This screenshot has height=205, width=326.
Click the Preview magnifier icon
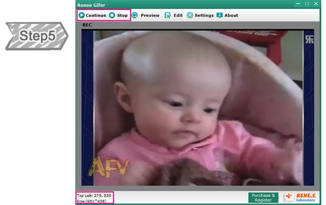(135, 15)
